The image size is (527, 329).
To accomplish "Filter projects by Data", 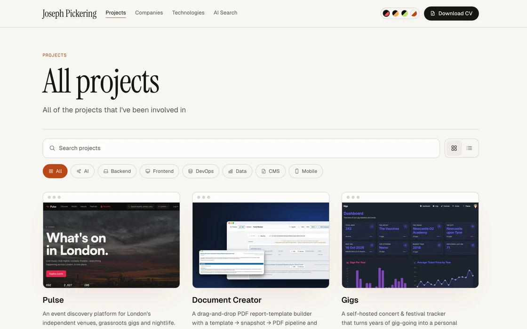I will coord(237,171).
